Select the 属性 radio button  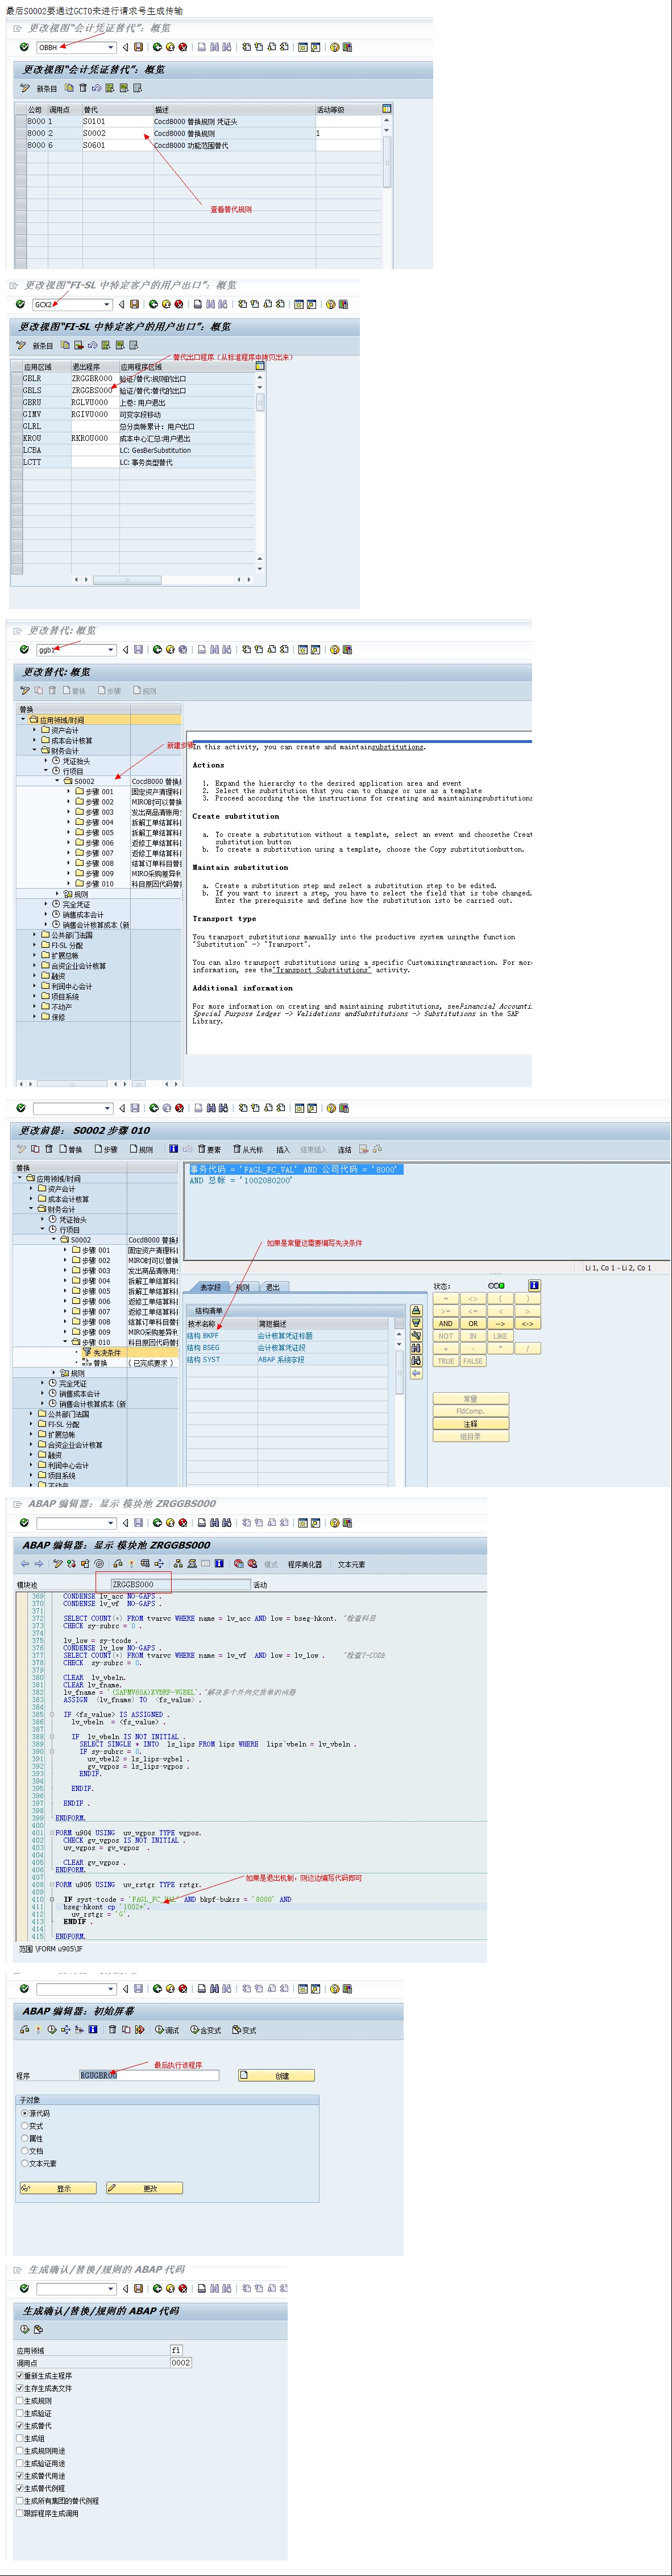click(25, 2138)
